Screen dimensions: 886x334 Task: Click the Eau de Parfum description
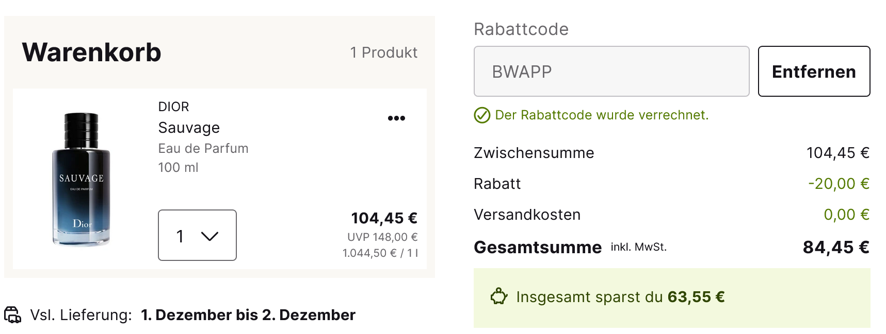pos(203,149)
